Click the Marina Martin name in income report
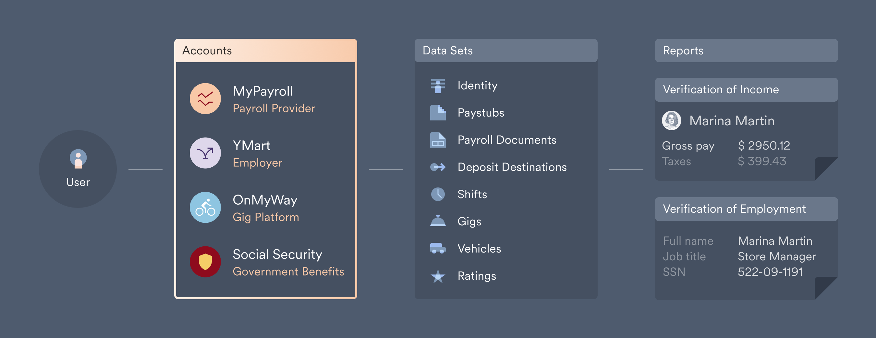Viewport: 876px width, 338px height. point(732,121)
